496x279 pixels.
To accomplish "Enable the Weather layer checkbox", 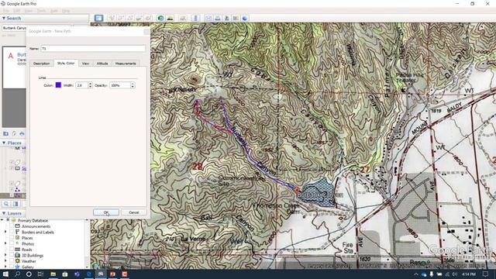I will pos(12,261).
